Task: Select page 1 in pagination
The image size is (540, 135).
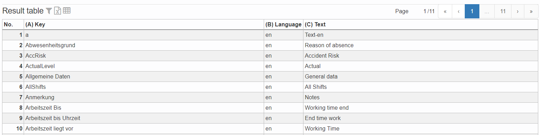Action: point(472,11)
